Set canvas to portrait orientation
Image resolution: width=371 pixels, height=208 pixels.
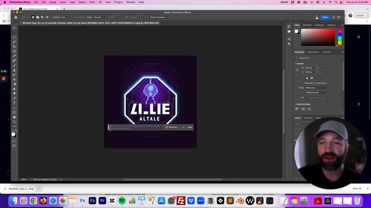click(307, 78)
